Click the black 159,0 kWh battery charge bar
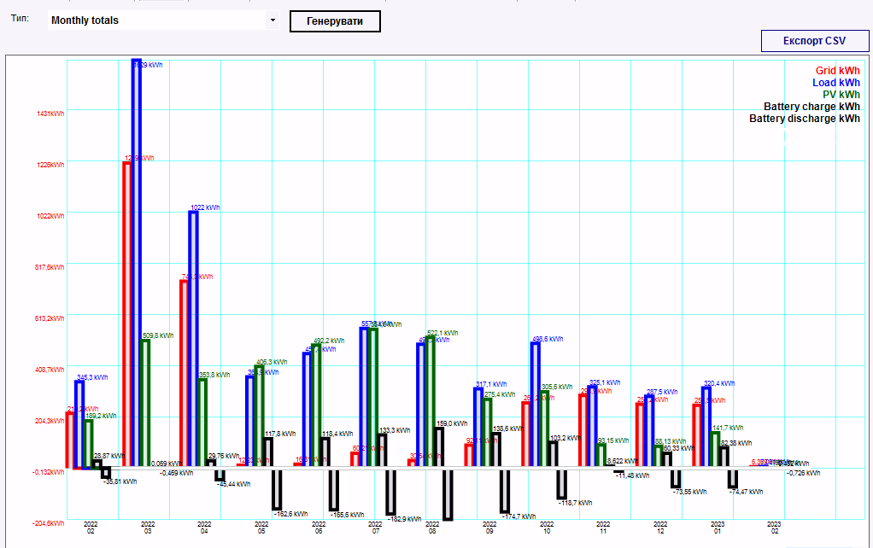Viewport: 873px width, 548px height. click(439, 447)
